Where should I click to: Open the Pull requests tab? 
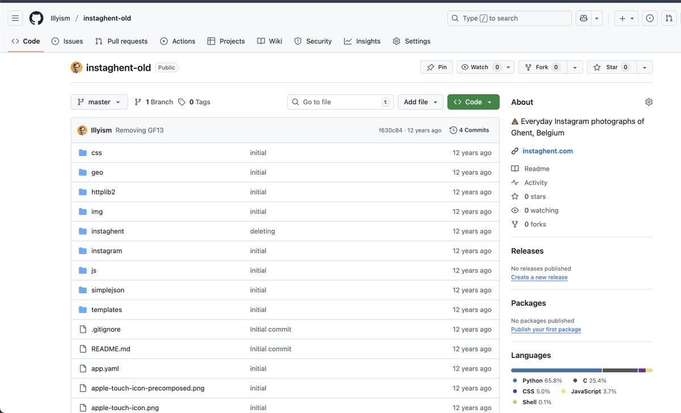click(121, 41)
